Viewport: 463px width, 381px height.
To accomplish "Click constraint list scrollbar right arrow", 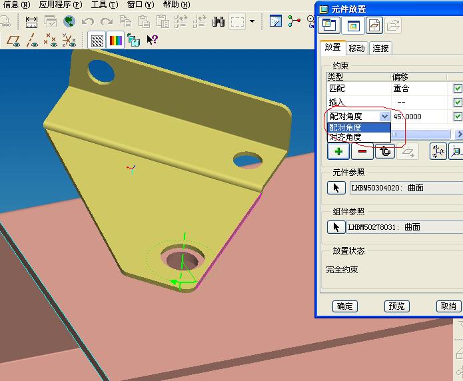I will [458, 135].
